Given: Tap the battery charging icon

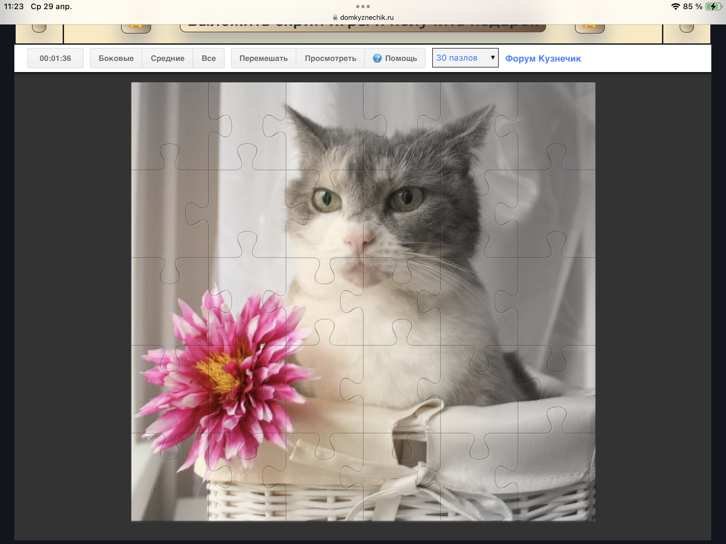Looking at the screenshot, I should click(713, 7).
